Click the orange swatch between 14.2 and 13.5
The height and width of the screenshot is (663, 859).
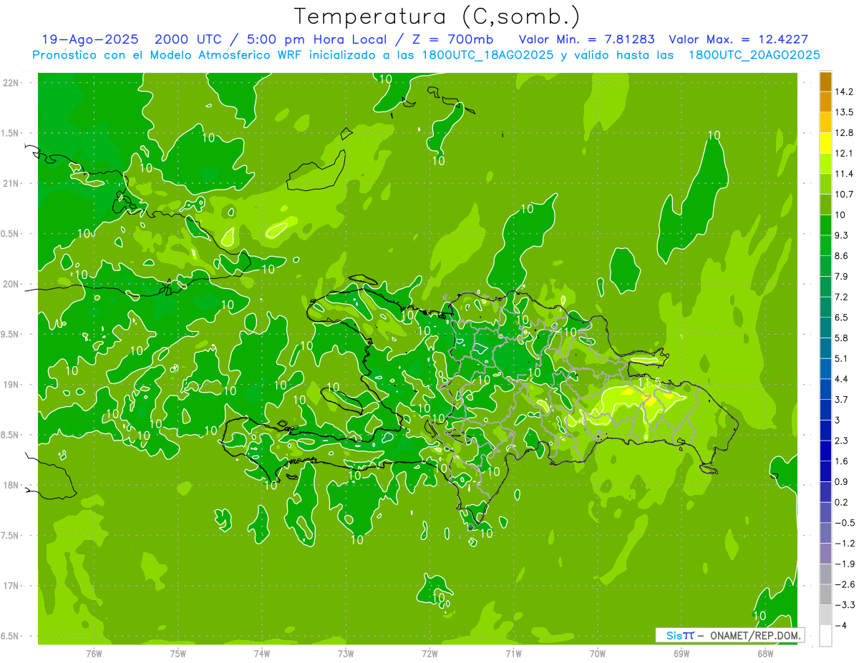(825, 102)
